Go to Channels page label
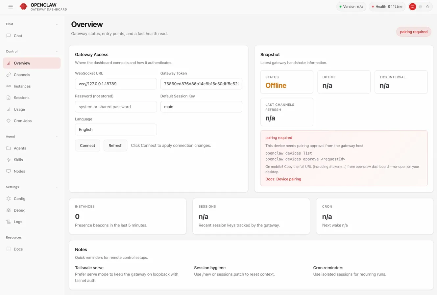The width and height of the screenshot is (437, 295). point(22,75)
